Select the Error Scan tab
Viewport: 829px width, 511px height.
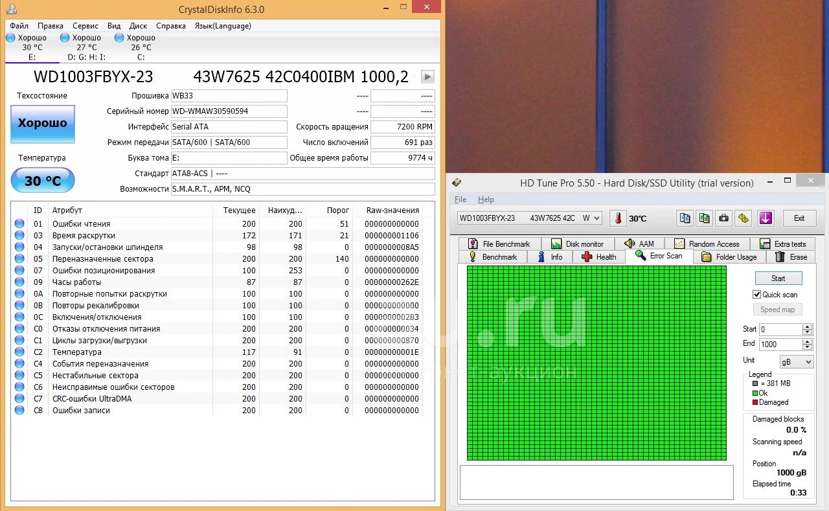click(x=659, y=256)
